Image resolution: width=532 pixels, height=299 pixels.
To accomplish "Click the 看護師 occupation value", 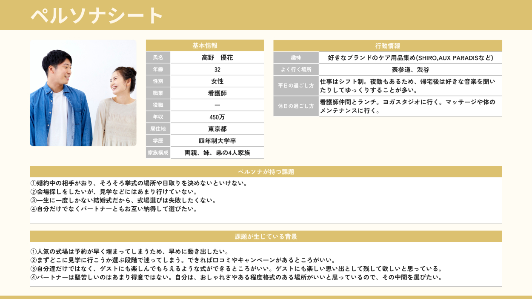I will coord(217,93).
